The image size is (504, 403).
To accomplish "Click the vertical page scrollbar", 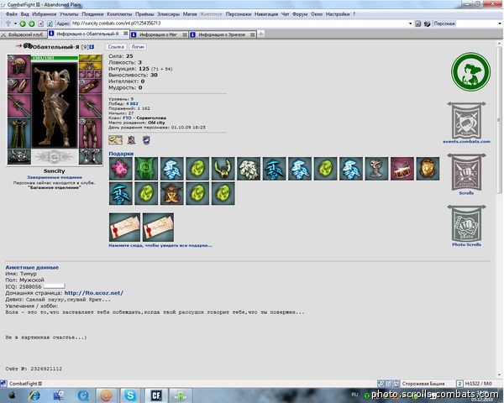I will (x=499, y=120).
